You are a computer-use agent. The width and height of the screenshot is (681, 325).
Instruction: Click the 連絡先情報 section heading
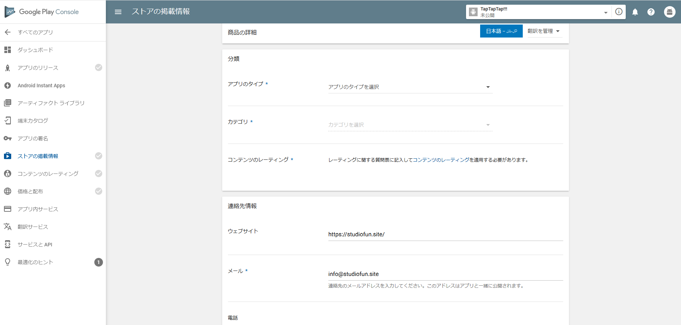point(242,206)
